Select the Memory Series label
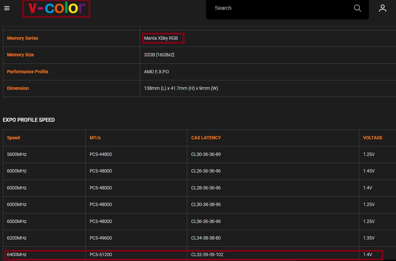396x261 pixels. pyautogui.click(x=22, y=38)
